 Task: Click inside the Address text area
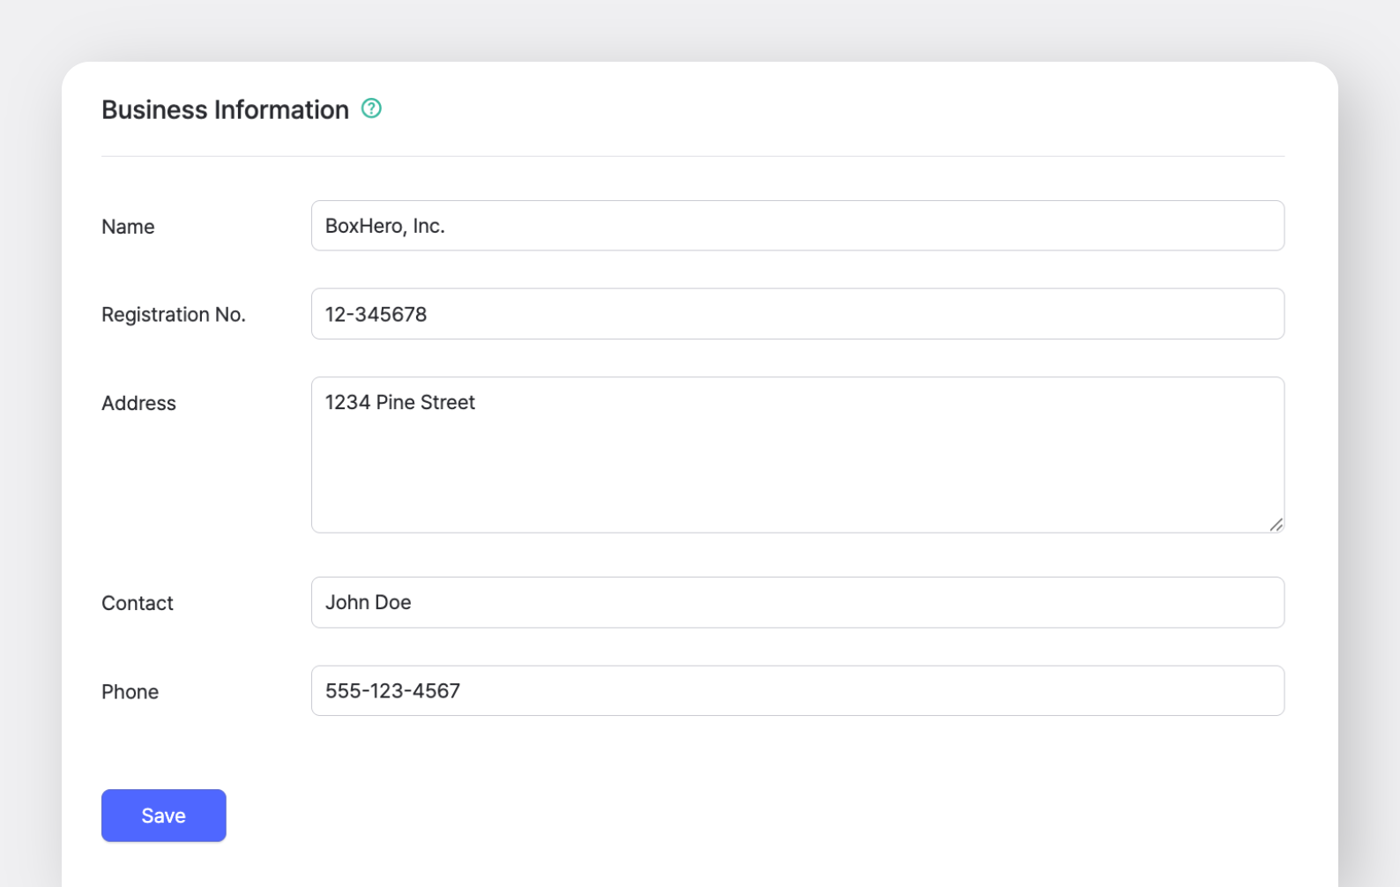(x=797, y=467)
